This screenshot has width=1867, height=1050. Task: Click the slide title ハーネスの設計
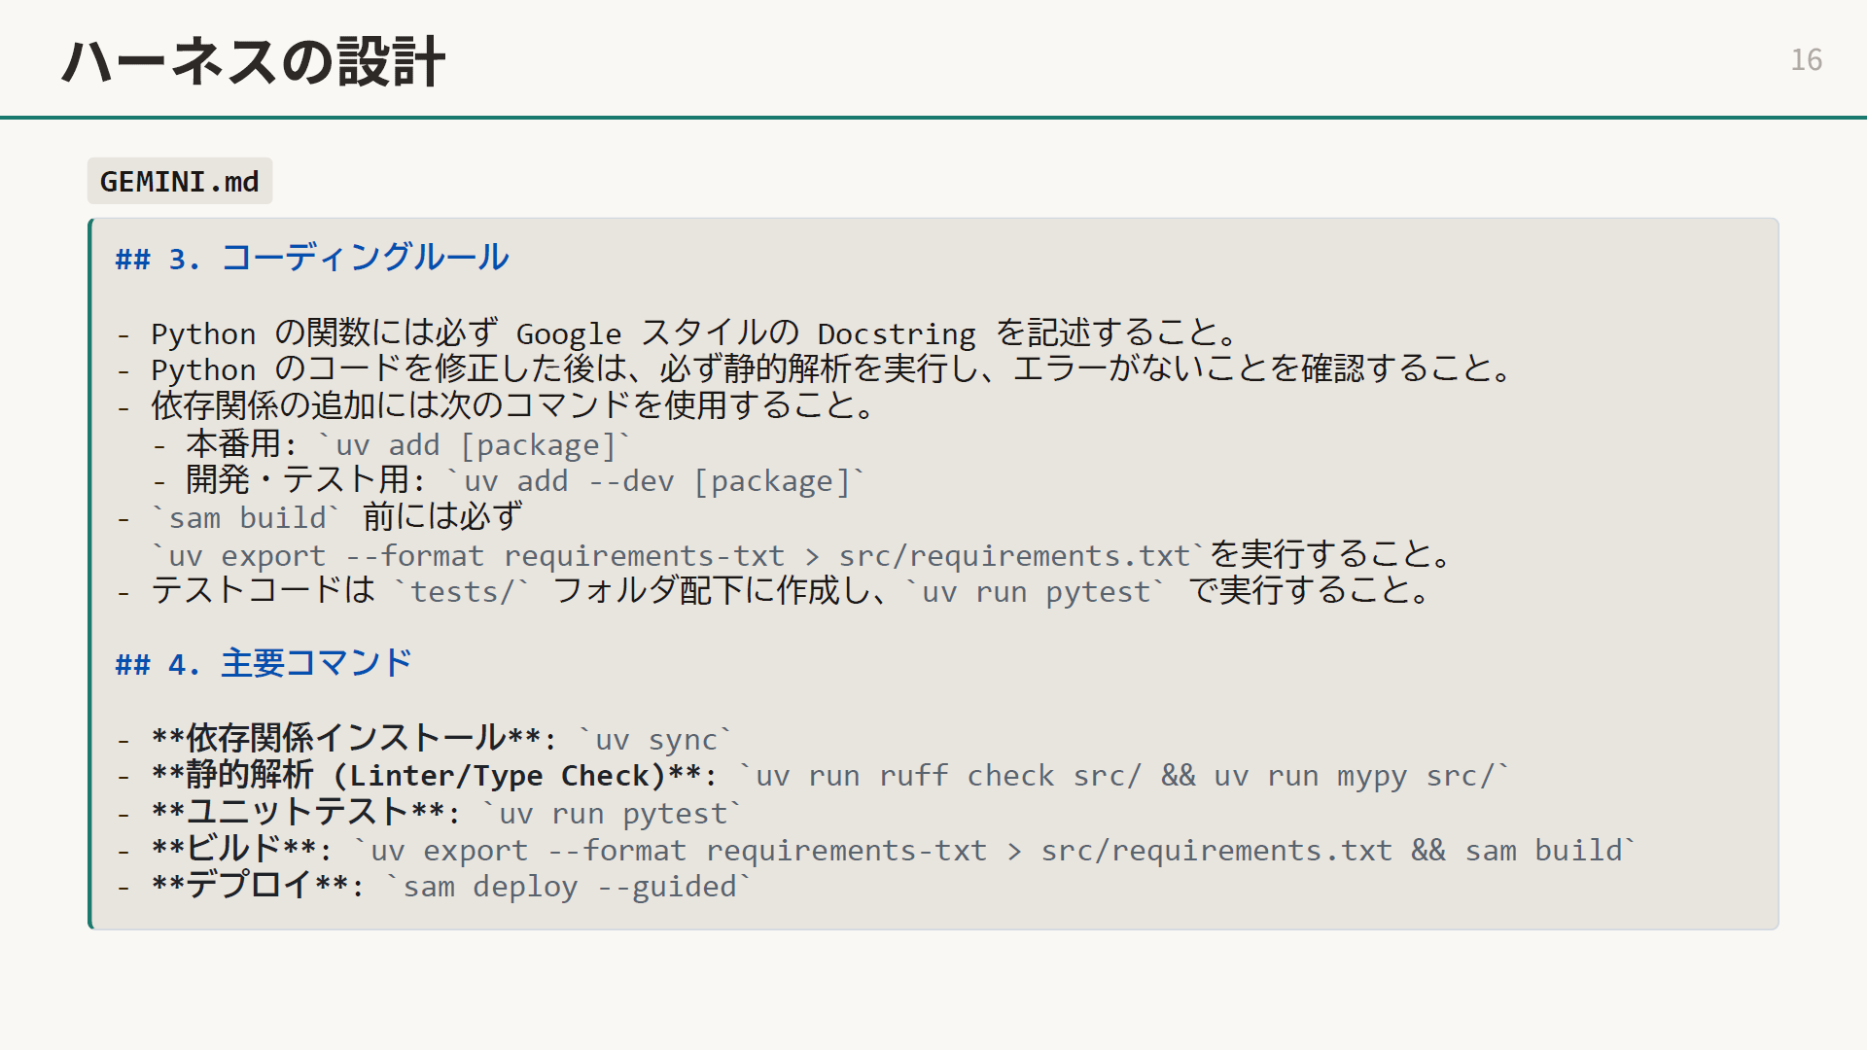tap(254, 62)
